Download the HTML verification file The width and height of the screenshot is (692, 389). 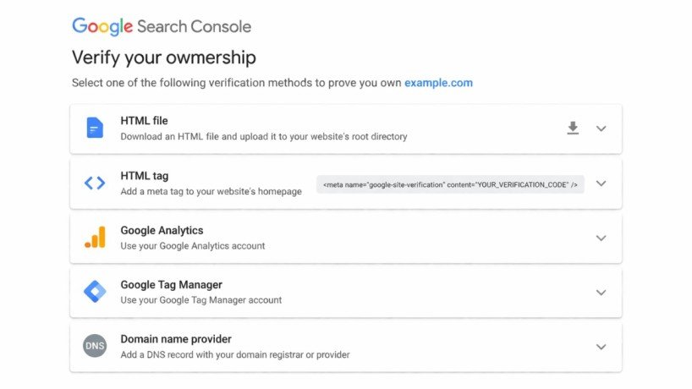573,128
